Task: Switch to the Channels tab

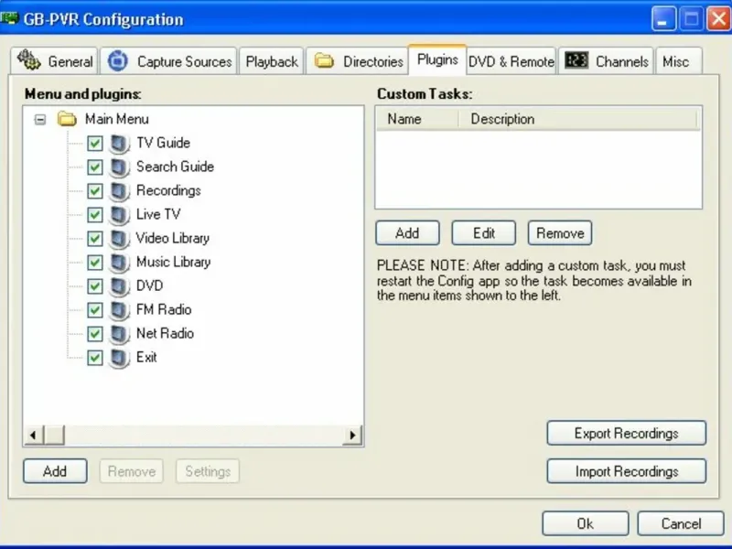Action: pos(606,61)
